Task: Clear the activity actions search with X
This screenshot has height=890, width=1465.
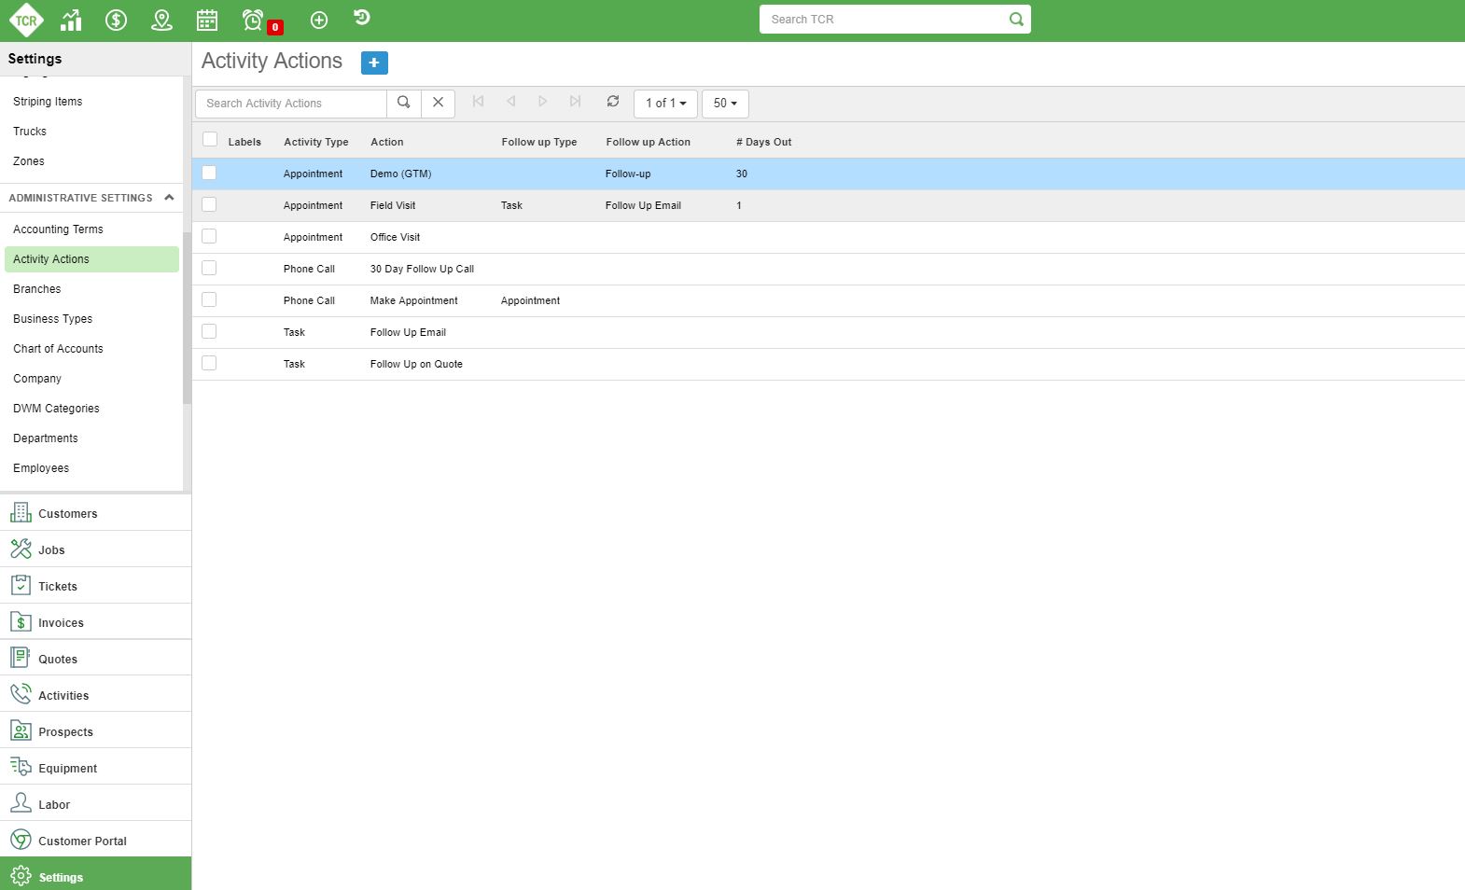Action: tap(438, 103)
